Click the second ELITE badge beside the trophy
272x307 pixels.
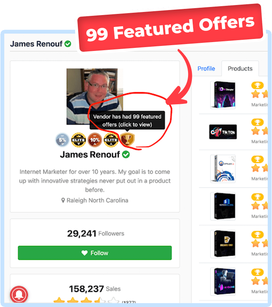[x=111, y=140]
